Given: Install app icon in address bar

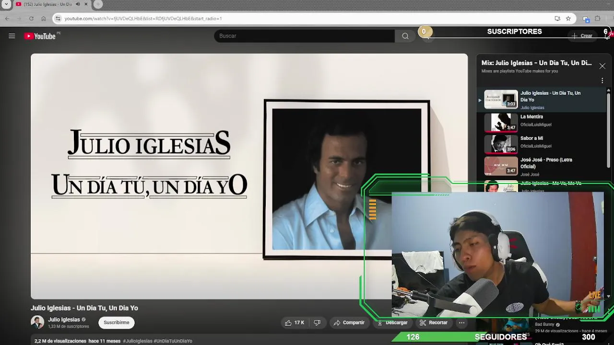Looking at the screenshot, I should (557, 18).
